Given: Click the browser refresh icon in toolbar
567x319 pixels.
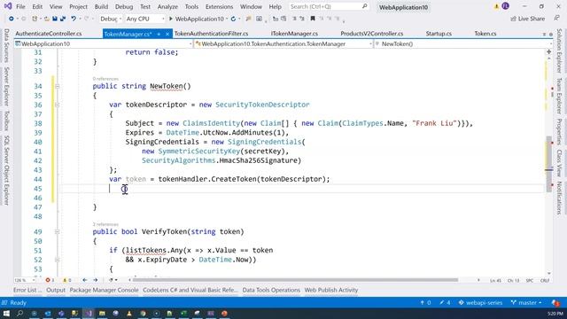Looking at the screenshot, I should pyautogui.click(x=233, y=19).
